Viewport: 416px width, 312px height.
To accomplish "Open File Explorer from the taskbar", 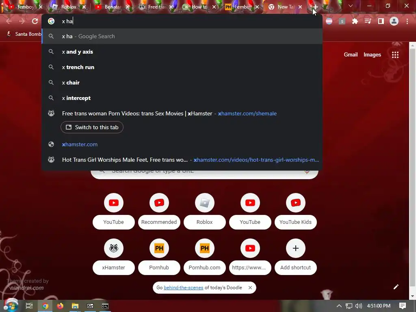I will (75, 306).
